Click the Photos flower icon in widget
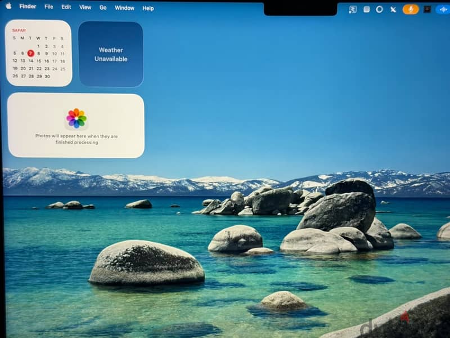The height and width of the screenshot is (338, 450). 76,118
